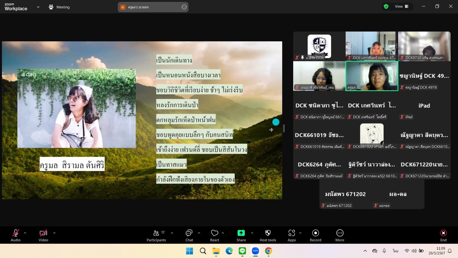
Task: Turn on the Video camera
Action: pos(43,235)
